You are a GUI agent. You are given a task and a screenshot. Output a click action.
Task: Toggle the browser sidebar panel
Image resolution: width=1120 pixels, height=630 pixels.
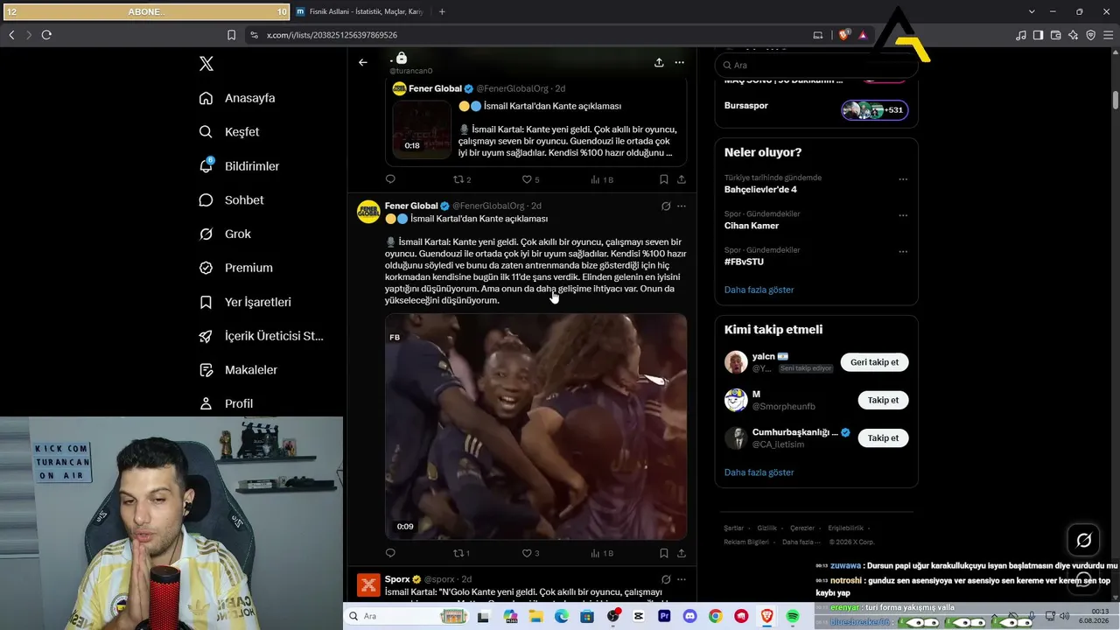pyautogui.click(x=1038, y=35)
